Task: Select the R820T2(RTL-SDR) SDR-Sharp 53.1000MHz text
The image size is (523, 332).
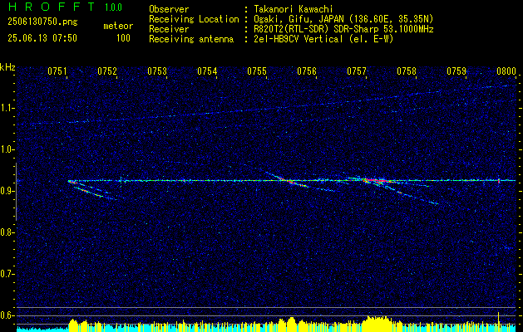Action: click(343, 29)
